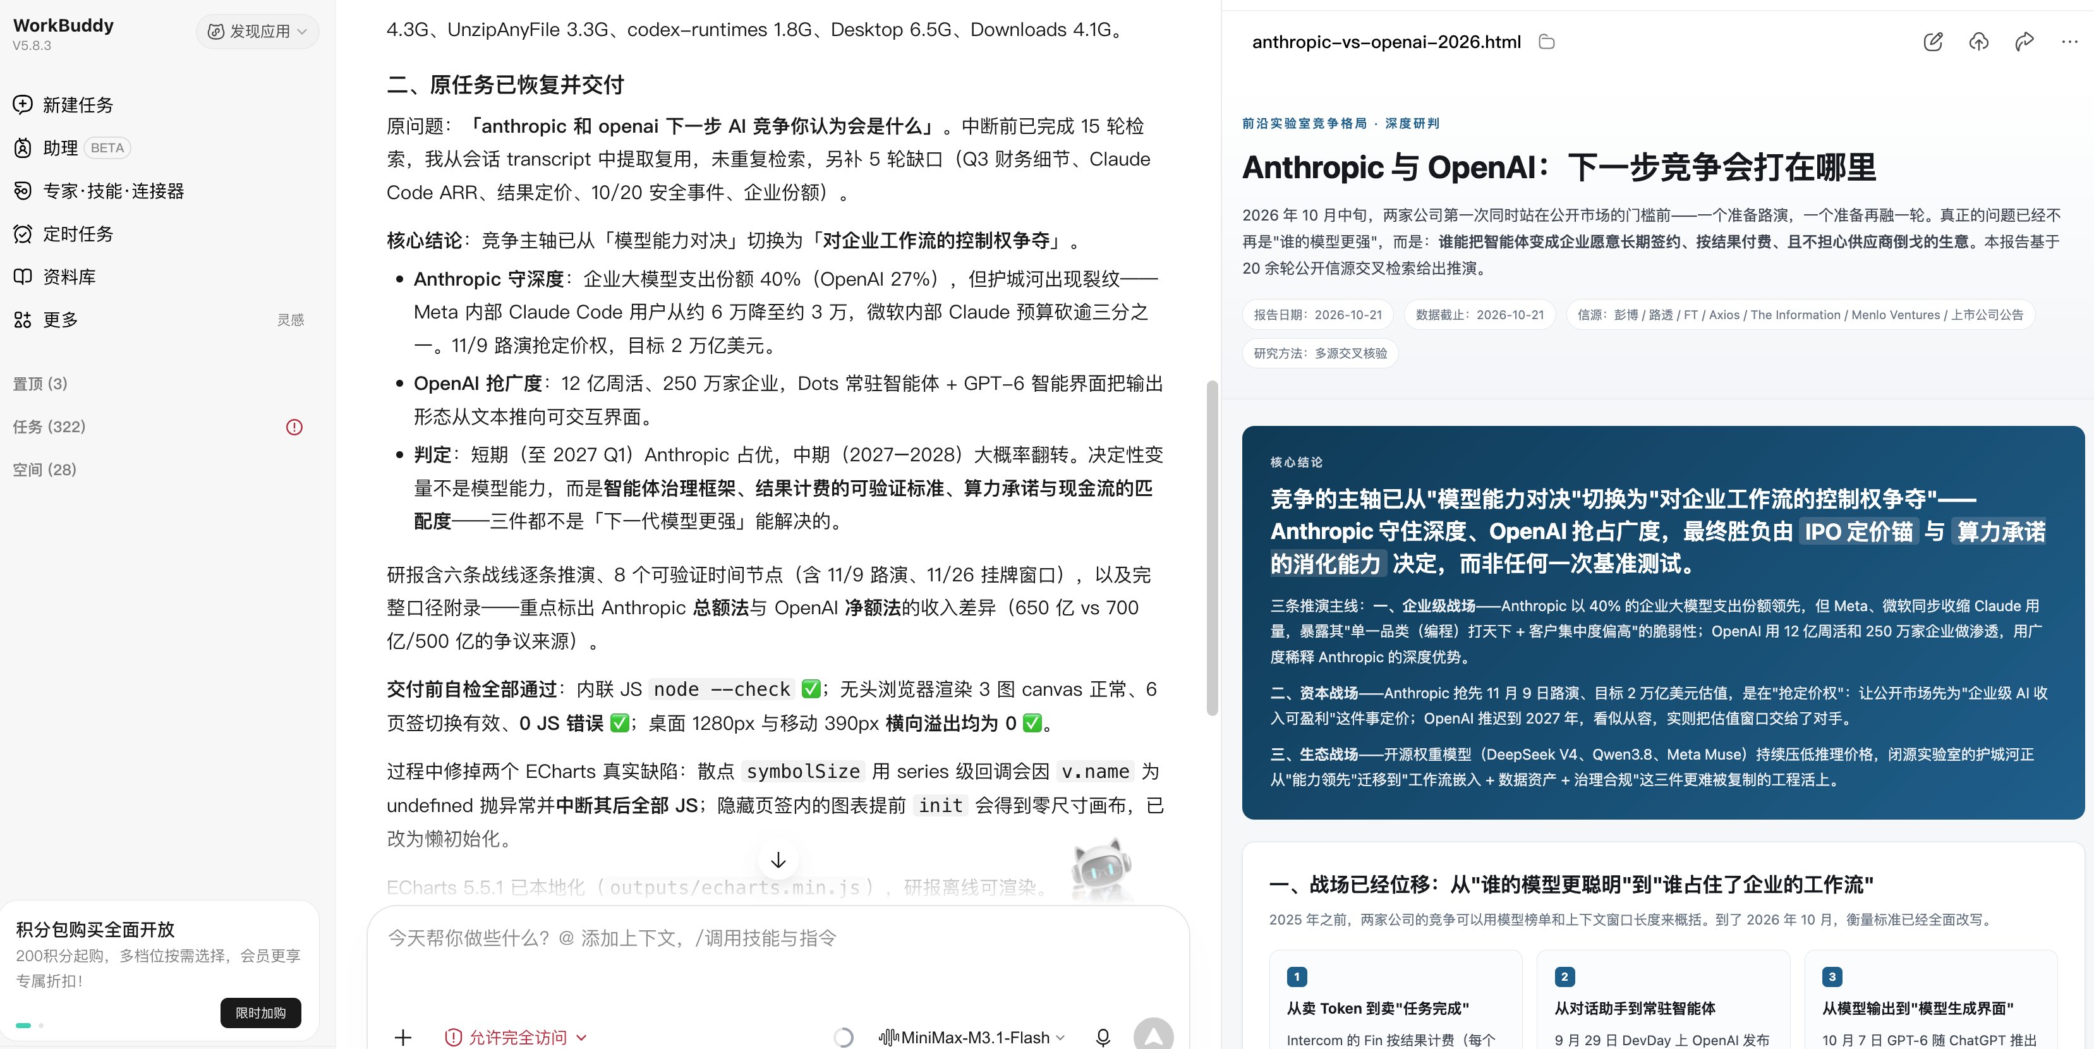Open 专家·技能·连接器 in sidebar
The width and height of the screenshot is (2094, 1049).
pos(99,190)
